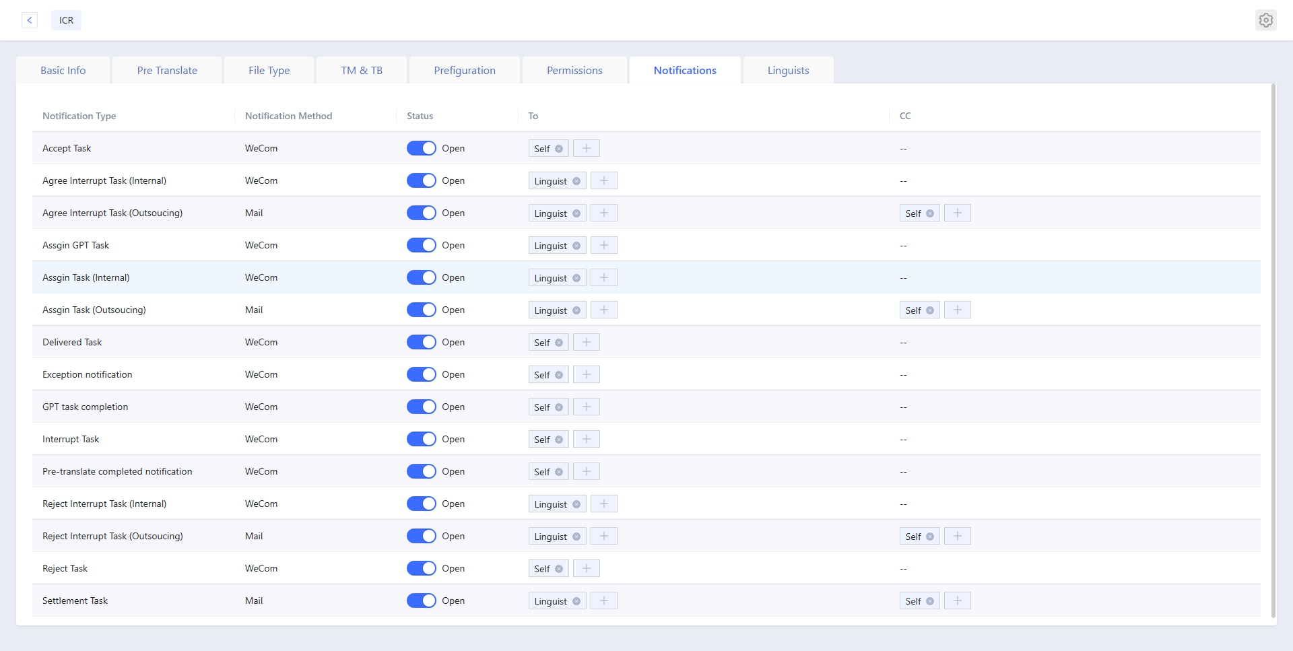Add To recipient for Assgin Task (Internal)
Viewport: 1293px width, 651px height.
point(604,277)
